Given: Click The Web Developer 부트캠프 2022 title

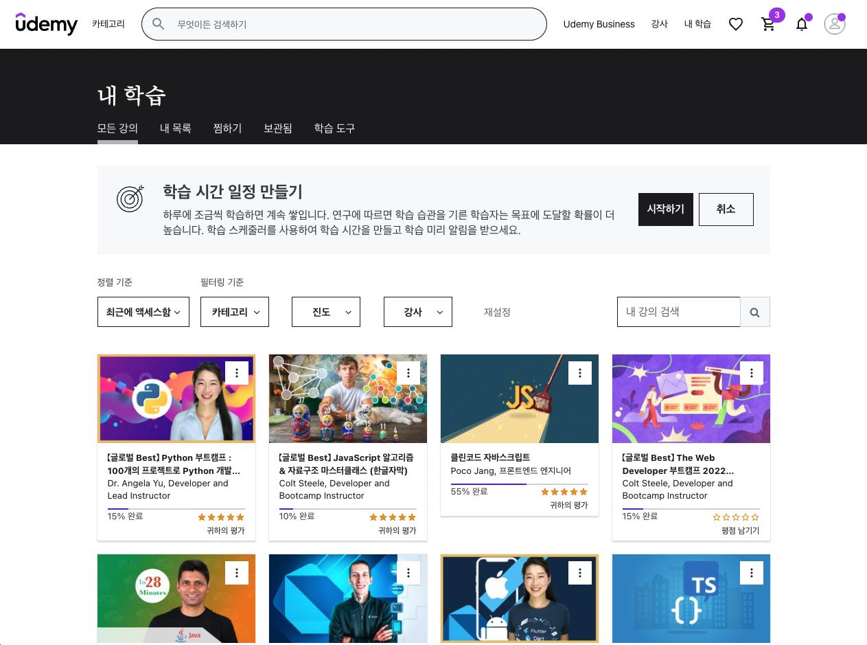Looking at the screenshot, I should coord(678,464).
